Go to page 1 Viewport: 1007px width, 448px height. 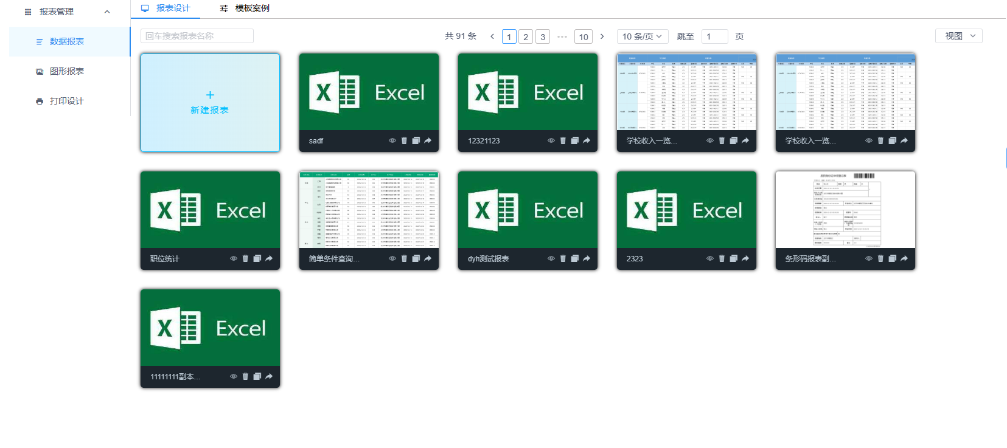point(509,36)
